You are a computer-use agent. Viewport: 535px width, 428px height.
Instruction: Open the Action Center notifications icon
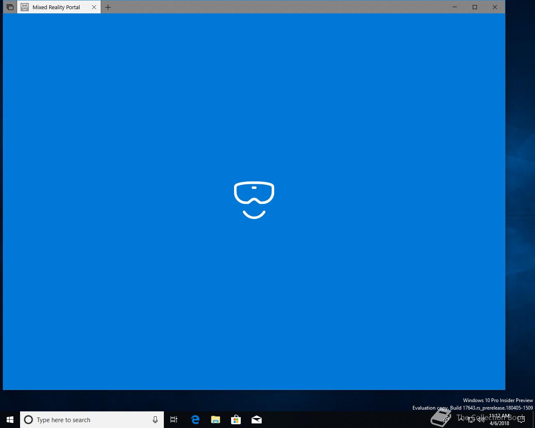(x=521, y=420)
